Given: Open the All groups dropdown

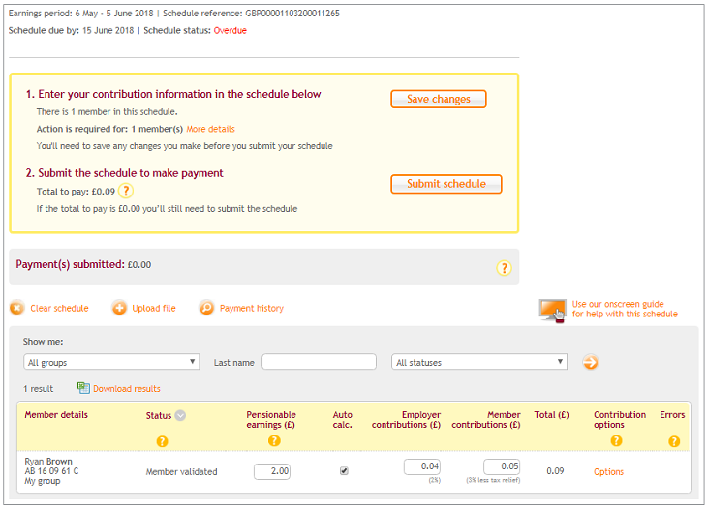Looking at the screenshot, I should 111,362.
